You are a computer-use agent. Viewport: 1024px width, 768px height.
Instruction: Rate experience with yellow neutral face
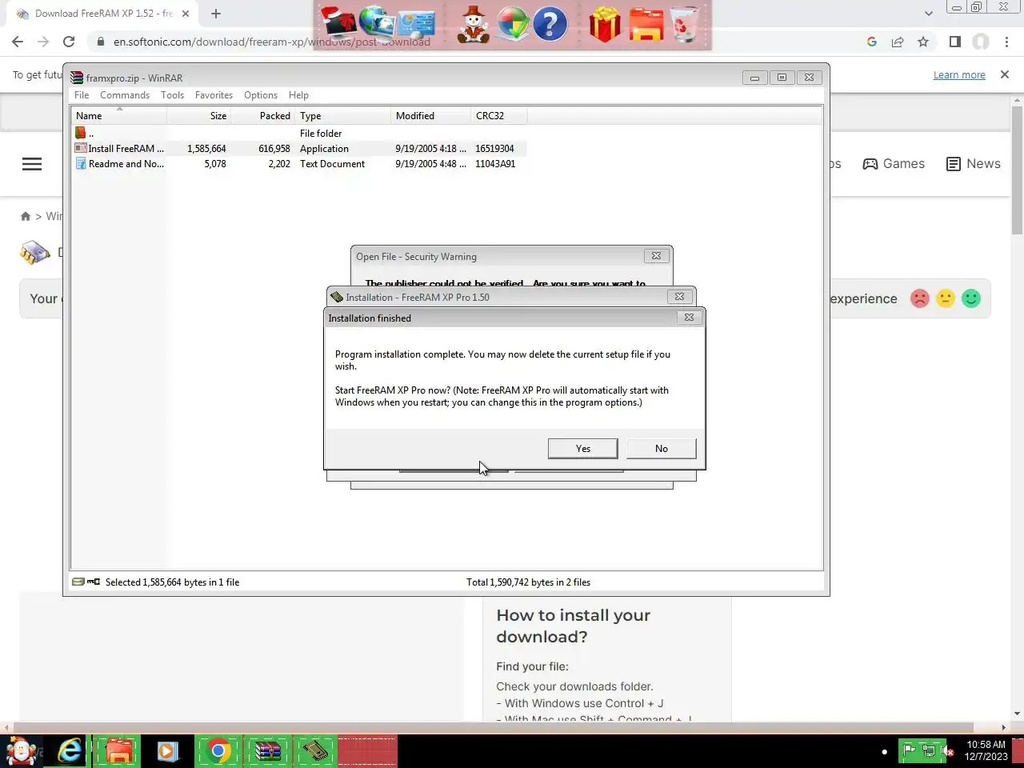point(946,298)
